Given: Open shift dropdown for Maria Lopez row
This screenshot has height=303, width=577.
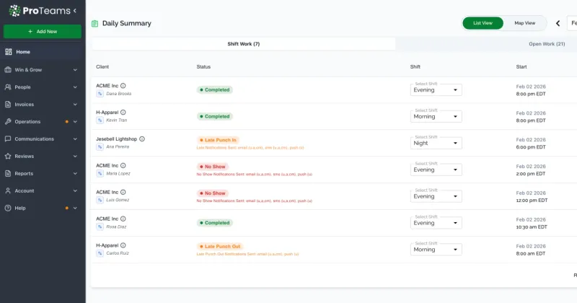Looking at the screenshot, I should (x=436, y=170).
